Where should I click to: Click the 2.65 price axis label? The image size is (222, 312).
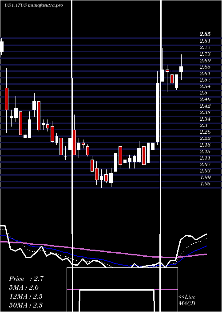coord(205,67)
